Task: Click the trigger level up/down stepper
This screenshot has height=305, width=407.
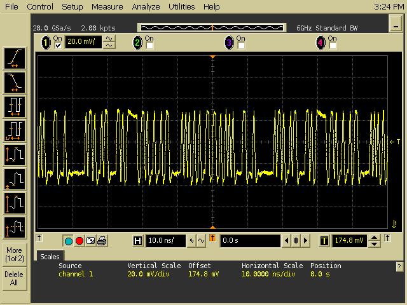Action: click(375, 241)
